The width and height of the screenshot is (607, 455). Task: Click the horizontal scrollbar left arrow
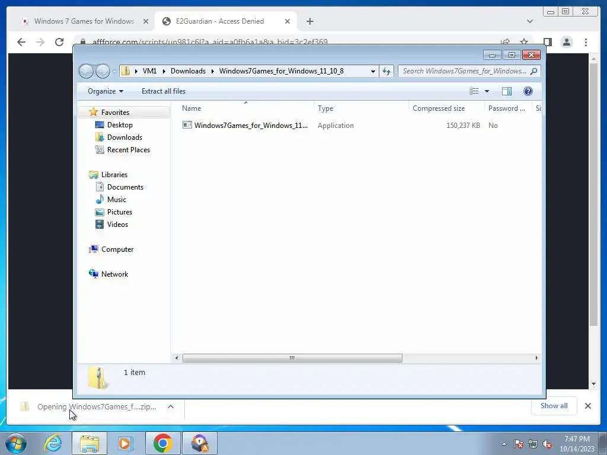pos(177,358)
